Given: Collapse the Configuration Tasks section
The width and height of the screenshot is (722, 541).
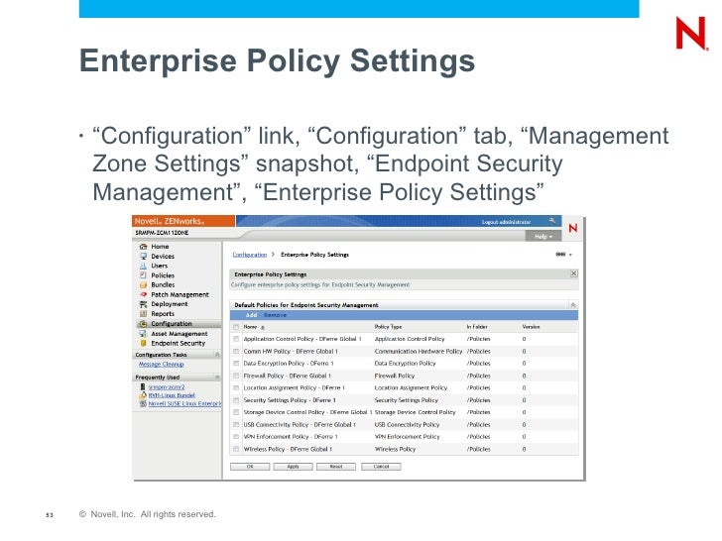Looking at the screenshot, I should [217, 355].
